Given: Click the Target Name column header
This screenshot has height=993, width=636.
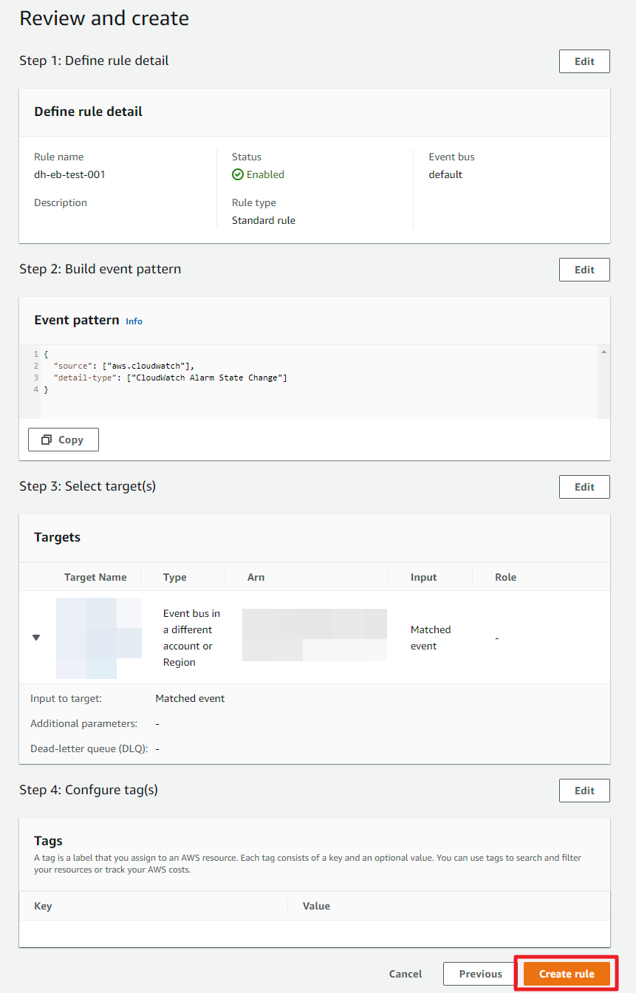Looking at the screenshot, I should (x=95, y=577).
